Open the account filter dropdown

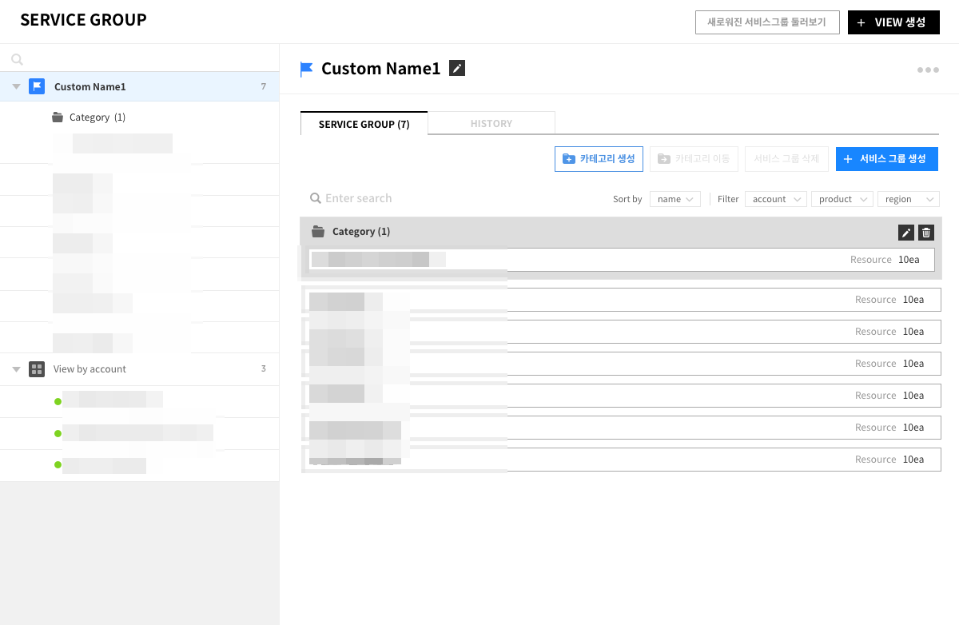click(775, 199)
